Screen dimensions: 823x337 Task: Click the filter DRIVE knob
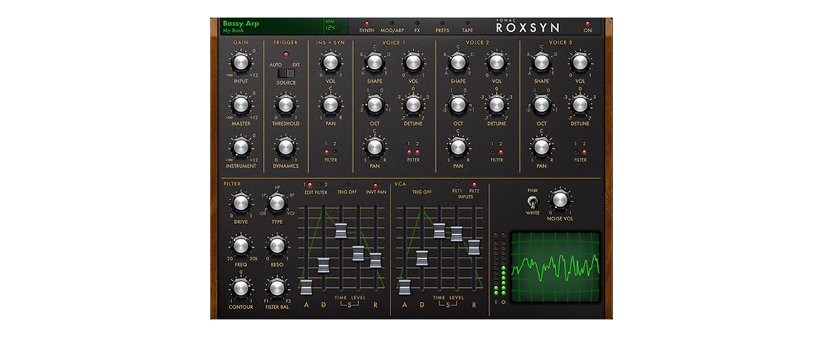pos(241,203)
